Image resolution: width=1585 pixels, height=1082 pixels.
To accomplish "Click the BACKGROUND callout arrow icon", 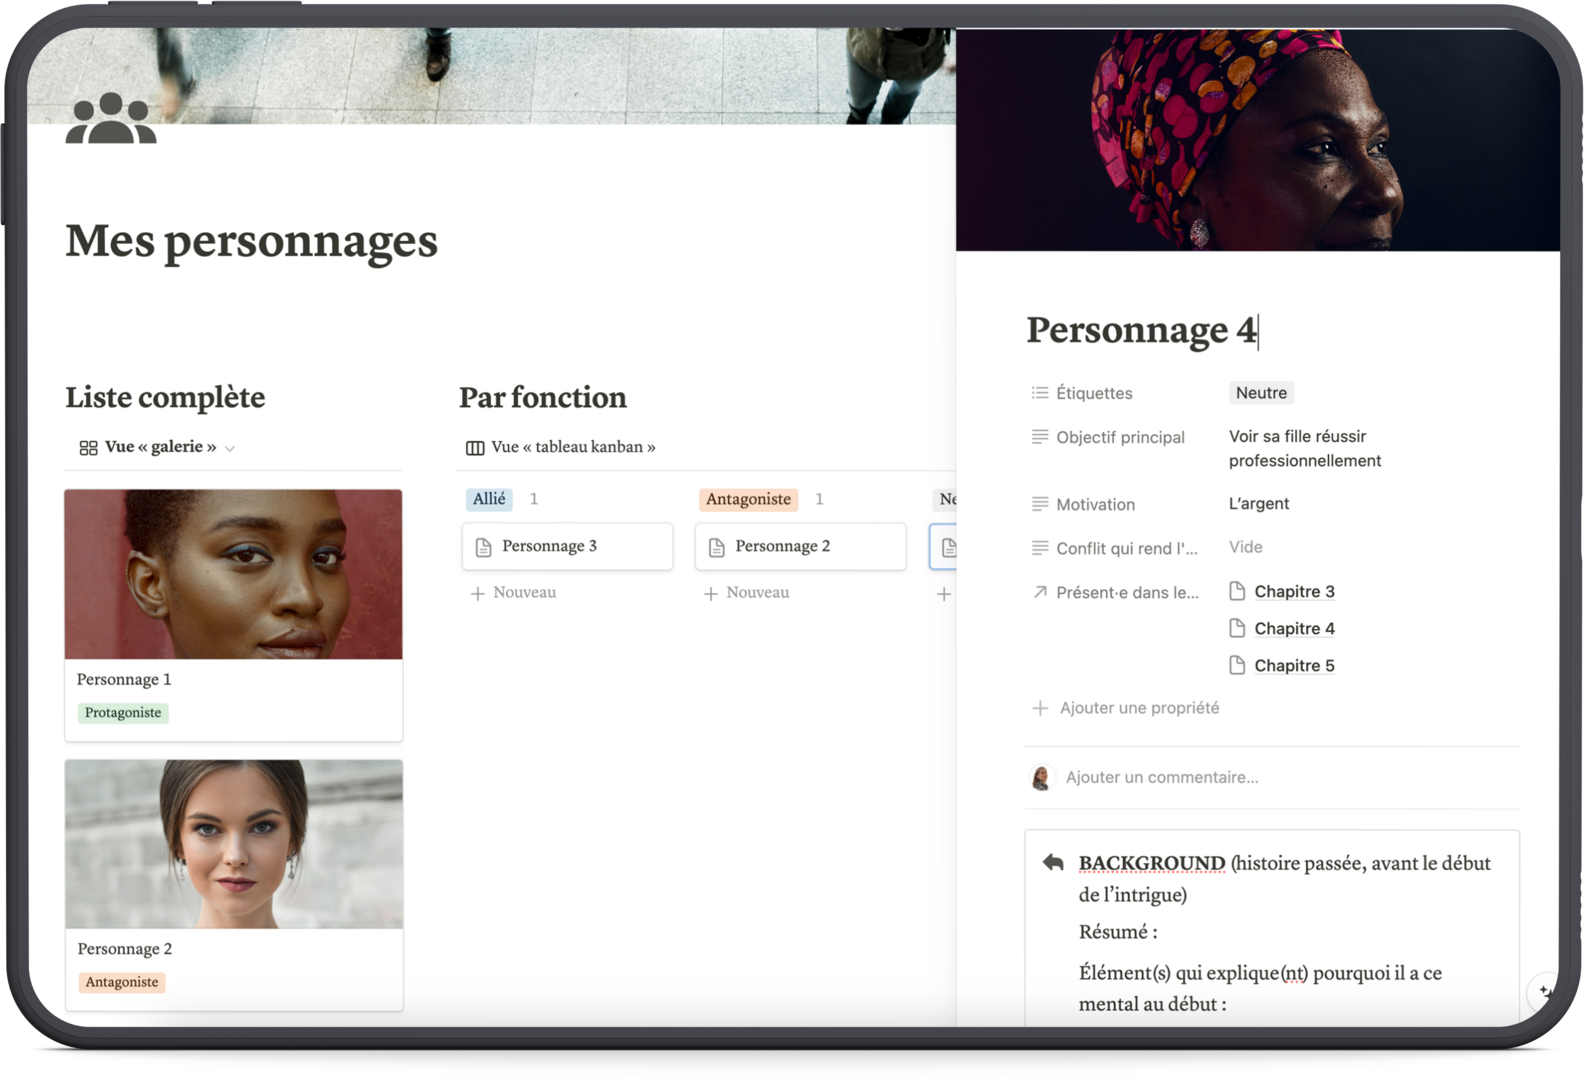I will point(1053,862).
